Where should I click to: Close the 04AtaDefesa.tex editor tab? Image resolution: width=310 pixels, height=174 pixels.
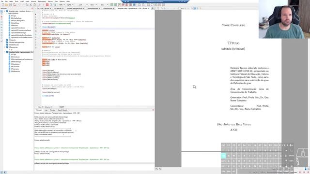tap(99, 9)
